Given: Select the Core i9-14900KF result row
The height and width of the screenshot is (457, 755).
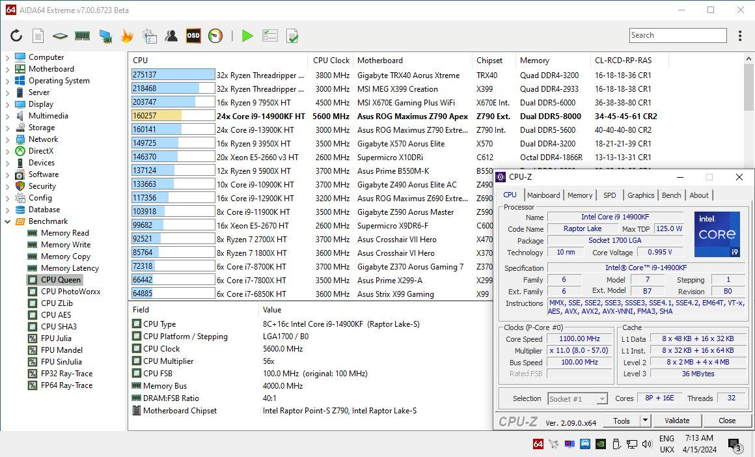Looking at the screenshot, I should [395, 116].
